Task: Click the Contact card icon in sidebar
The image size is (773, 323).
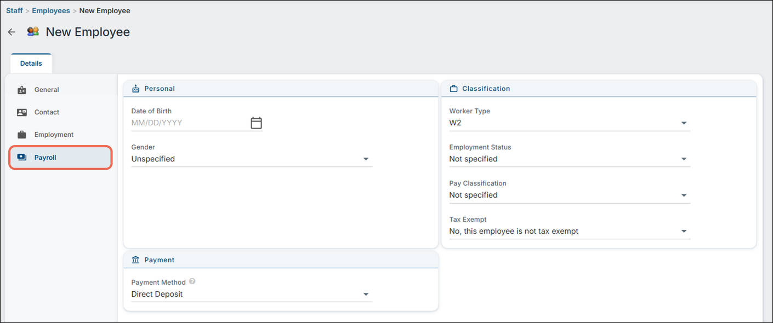Action: pyautogui.click(x=22, y=112)
